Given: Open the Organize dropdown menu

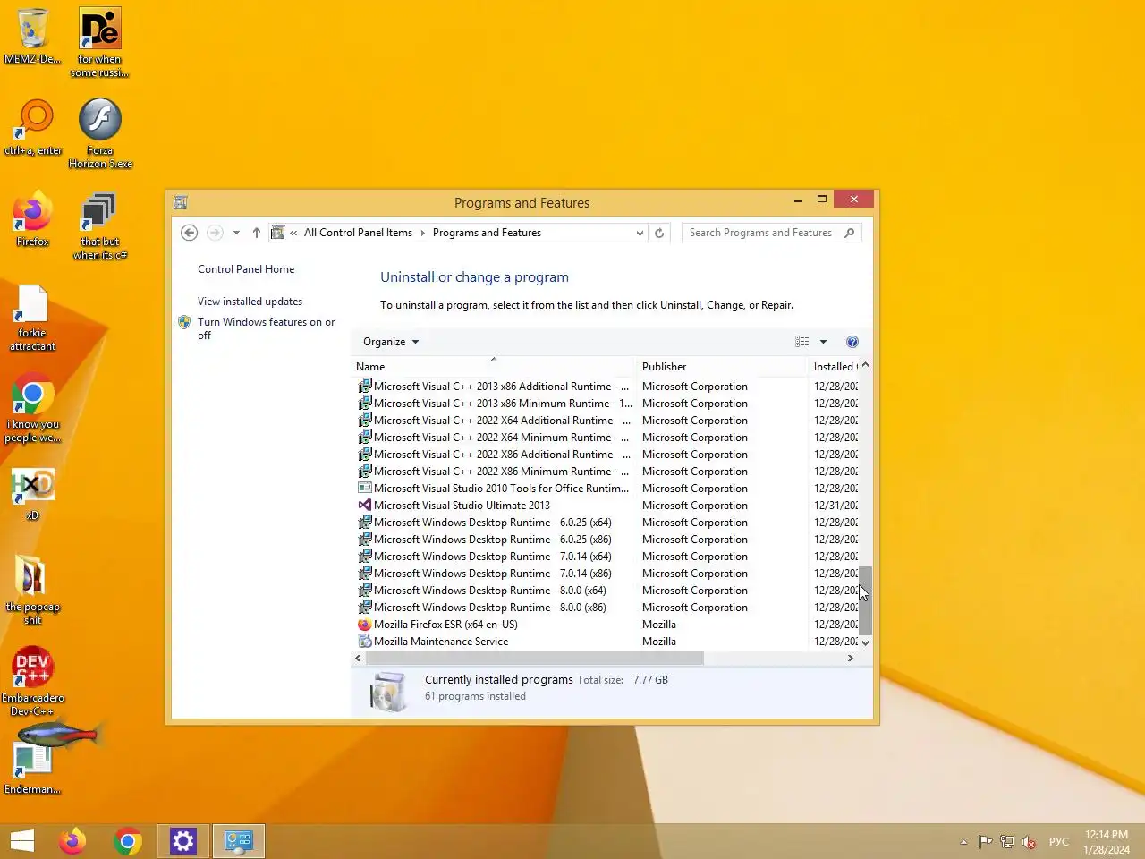Looking at the screenshot, I should pyautogui.click(x=391, y=342).
